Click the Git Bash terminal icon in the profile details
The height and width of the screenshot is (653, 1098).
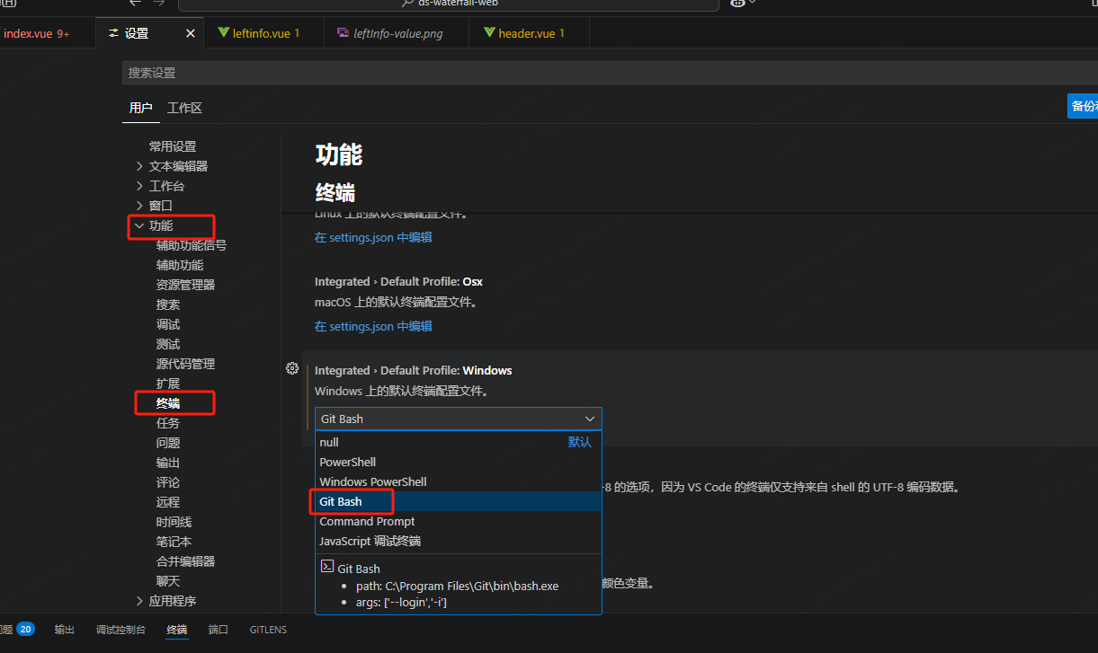click(327, 567)
